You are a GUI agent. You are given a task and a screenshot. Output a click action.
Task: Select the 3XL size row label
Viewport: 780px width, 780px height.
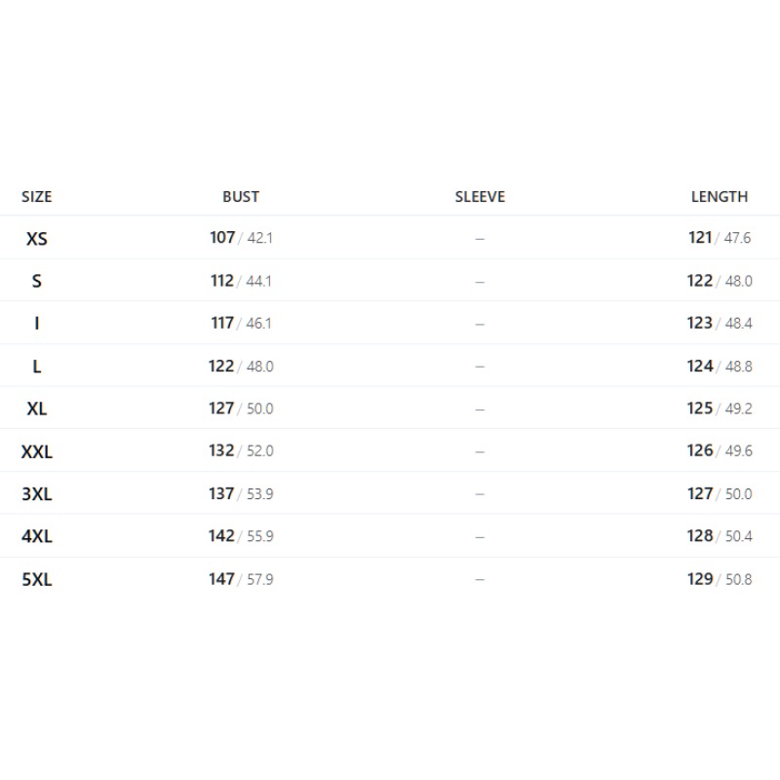click(x=37, y=494)
